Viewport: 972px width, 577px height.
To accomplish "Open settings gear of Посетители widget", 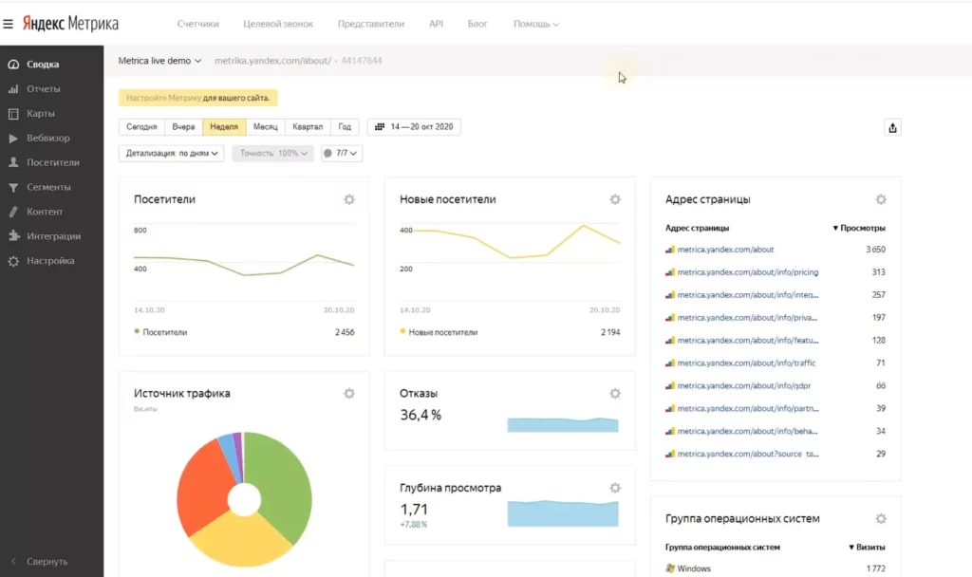I will point(349,199).
